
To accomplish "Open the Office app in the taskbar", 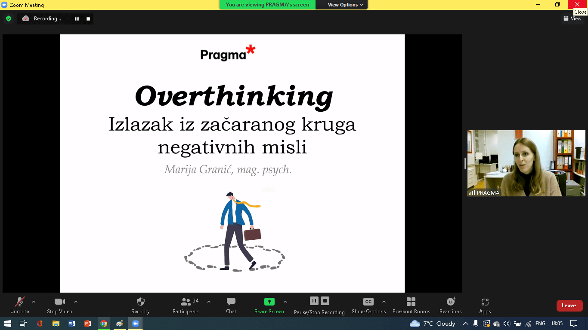I will point(40,324).
